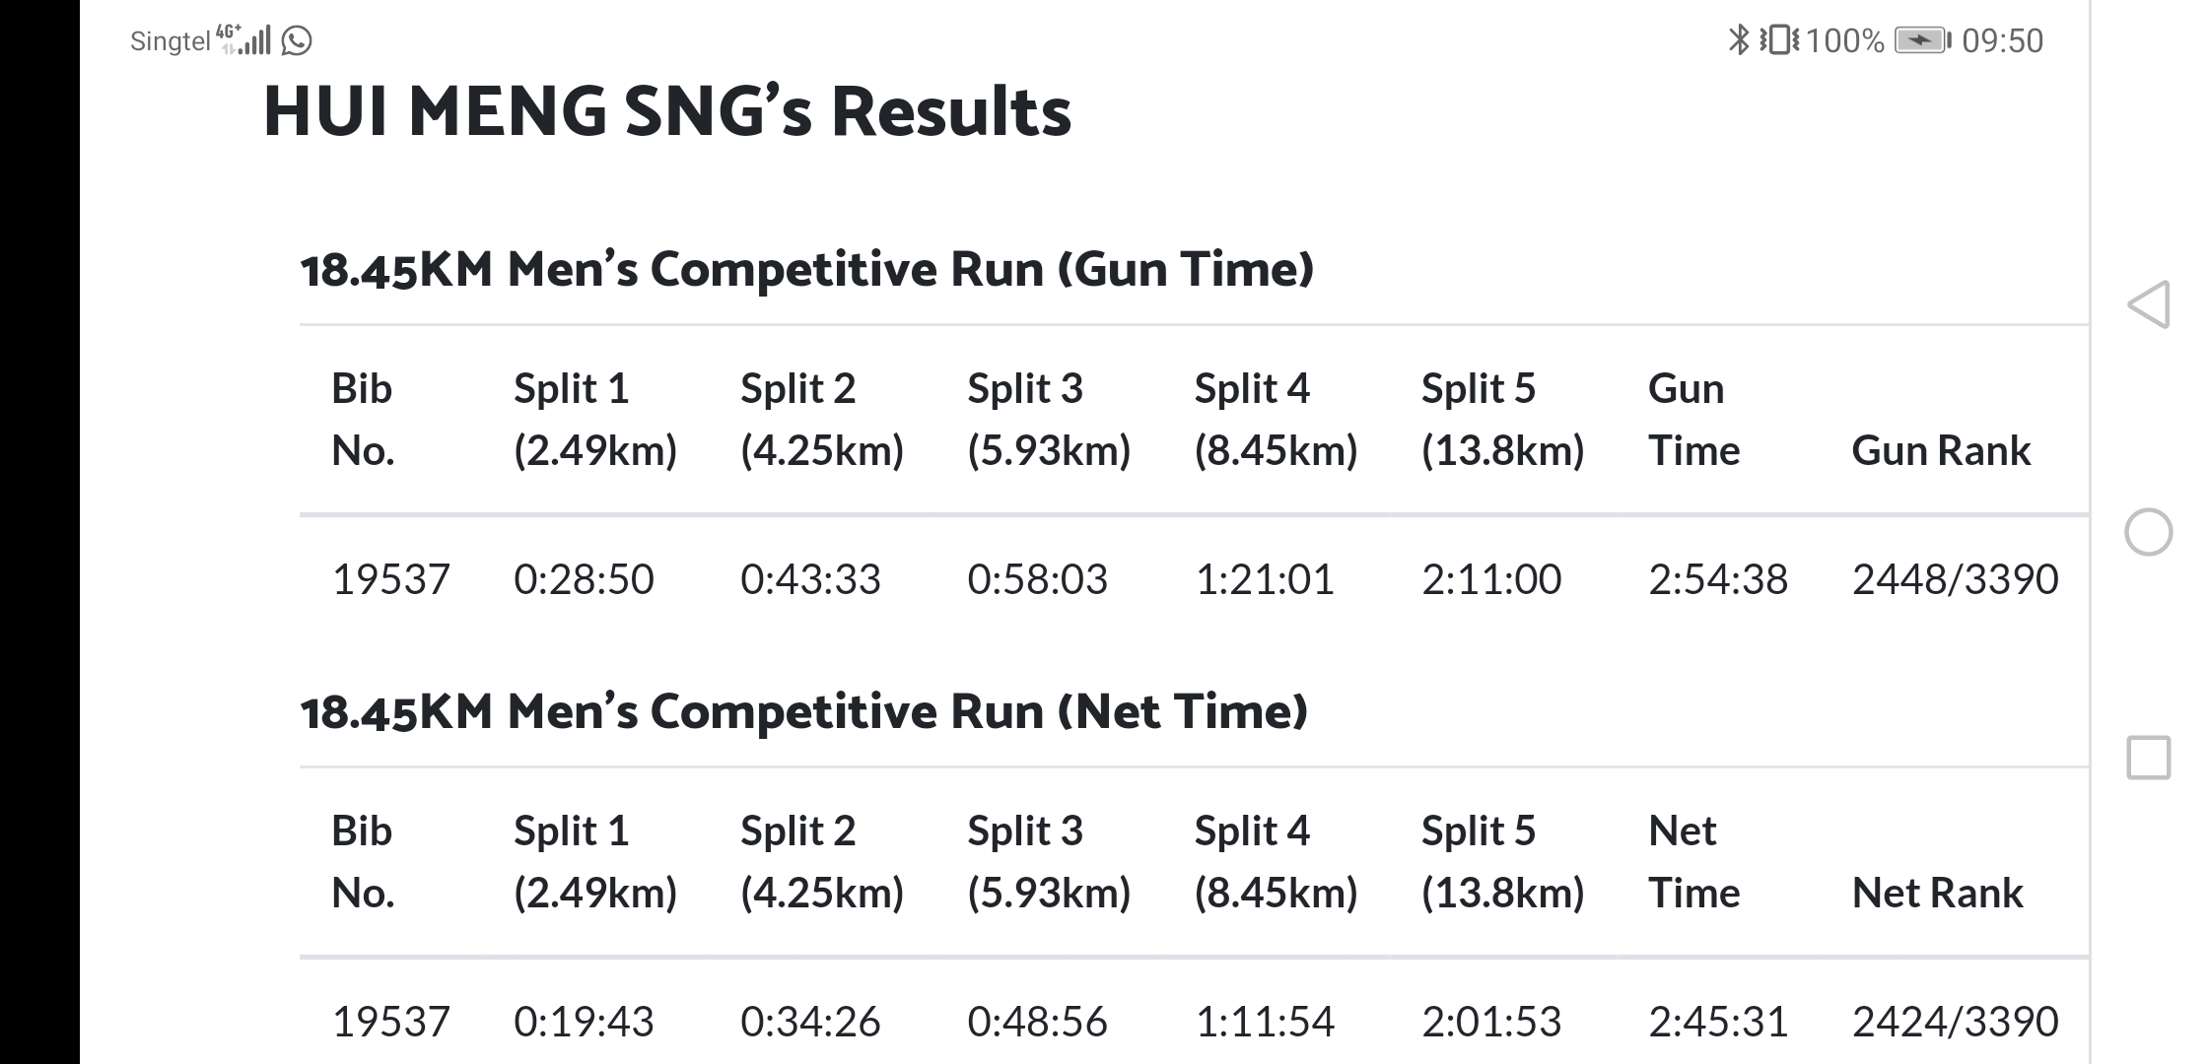Click bib number 19537 in Gun Time row
Viewport: 2208px width, 1064px height.
391,579
